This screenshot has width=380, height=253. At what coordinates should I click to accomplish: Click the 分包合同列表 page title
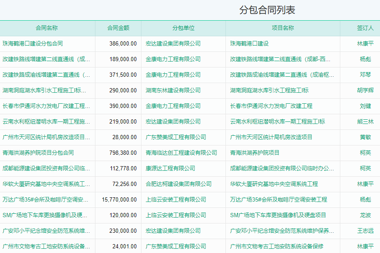[267, 10]
